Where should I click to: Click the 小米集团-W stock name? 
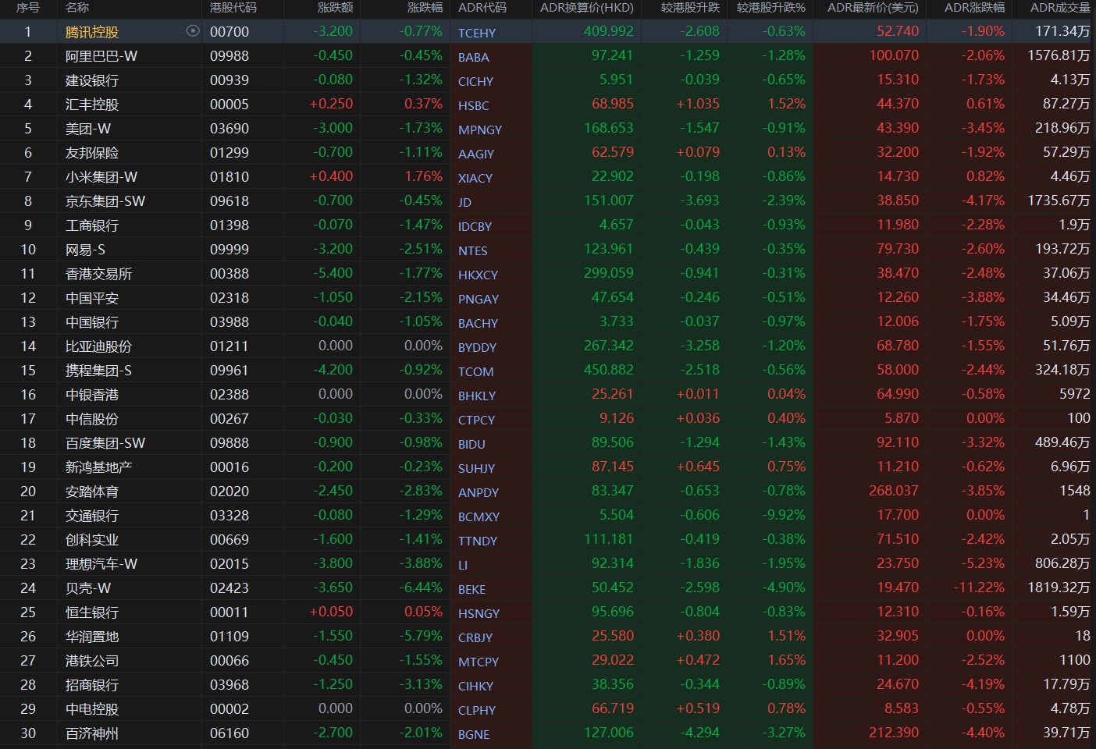(x=101, y=177)
